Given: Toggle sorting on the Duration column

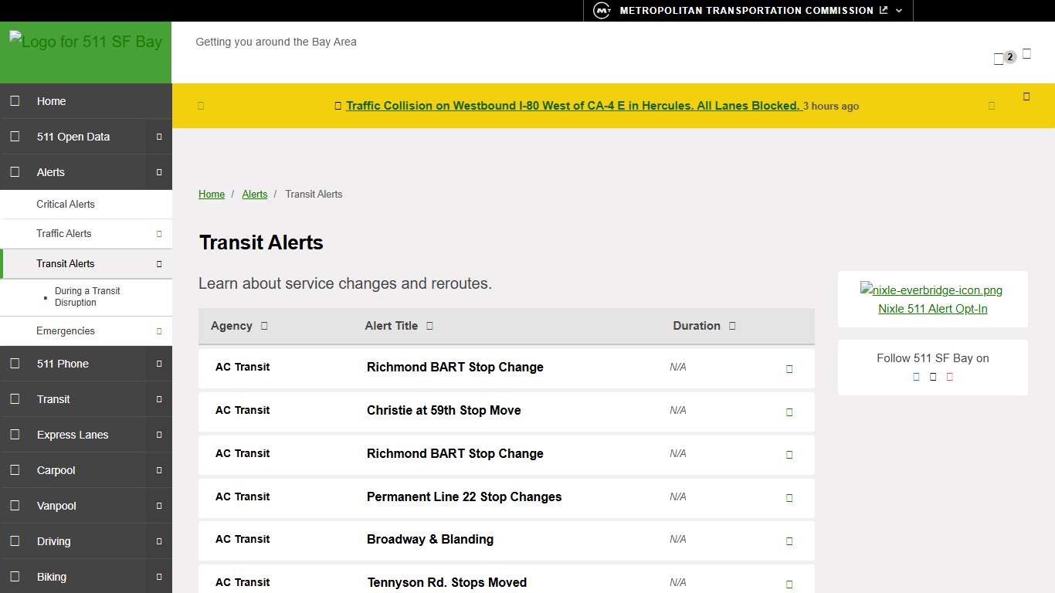Looking at the screenshot, I should [731, 326].
